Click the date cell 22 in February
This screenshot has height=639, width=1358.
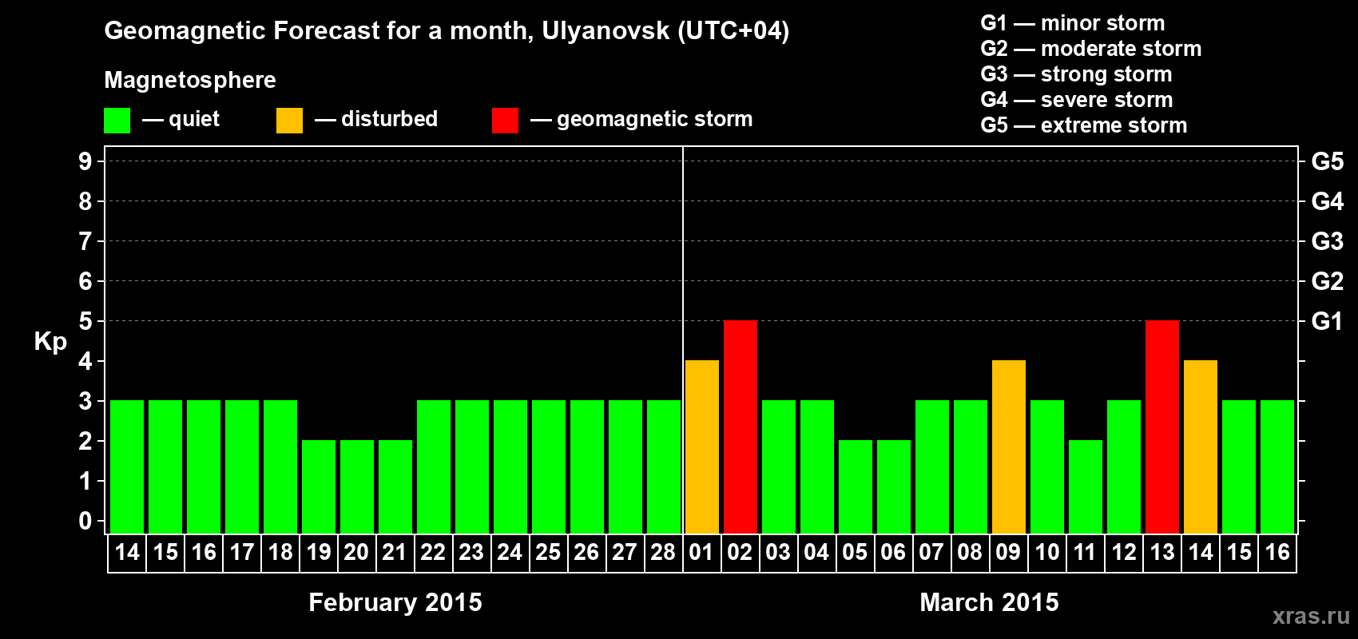coord(434,553)
